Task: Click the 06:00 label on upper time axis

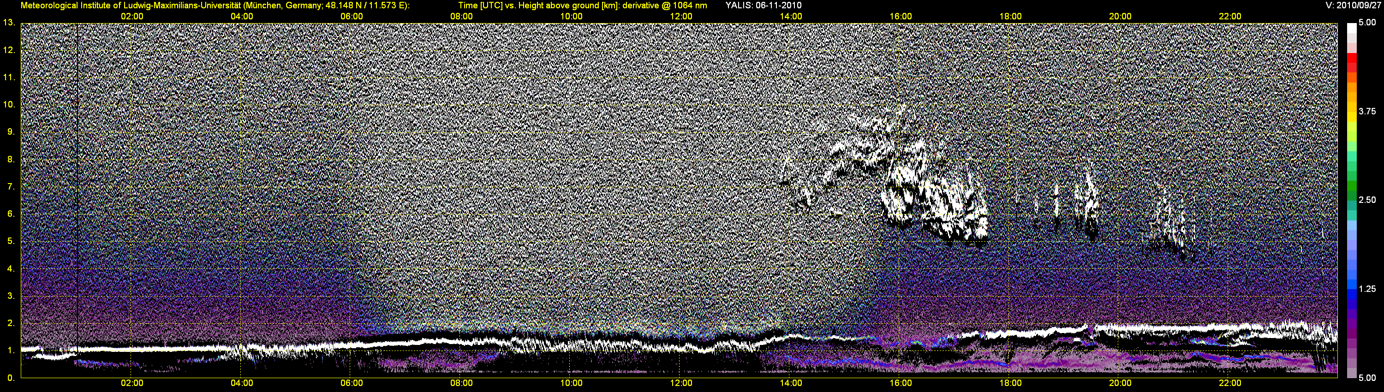Action: [x=352, y=17]
